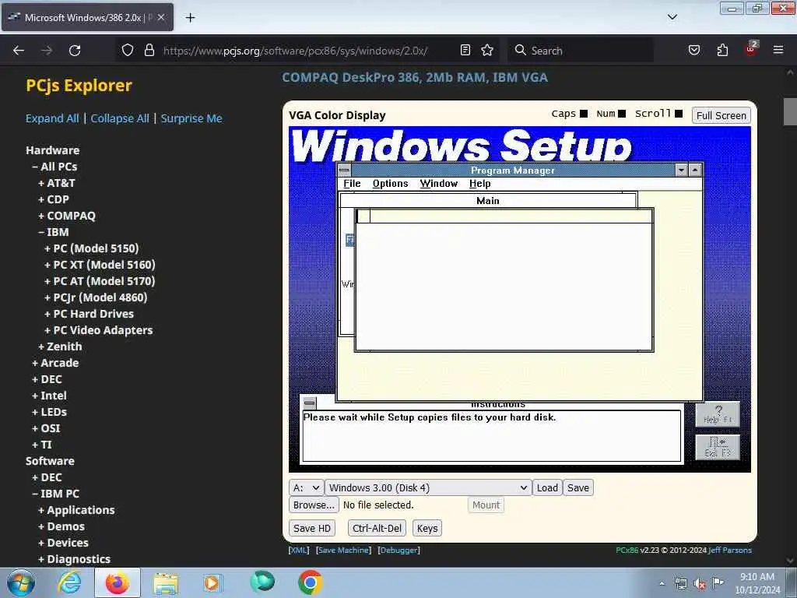797x598 pixels.
Task: Open the File menu in Program Manager
Action: point(352,184)
